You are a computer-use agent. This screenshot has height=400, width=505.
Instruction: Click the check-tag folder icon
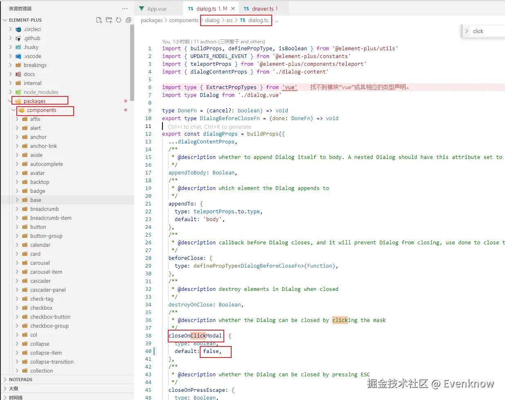pyautogui.click(x=25, y=299)
